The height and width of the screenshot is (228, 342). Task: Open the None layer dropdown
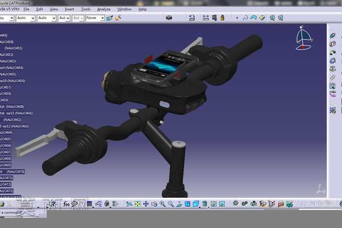click(x=95, y=18)
